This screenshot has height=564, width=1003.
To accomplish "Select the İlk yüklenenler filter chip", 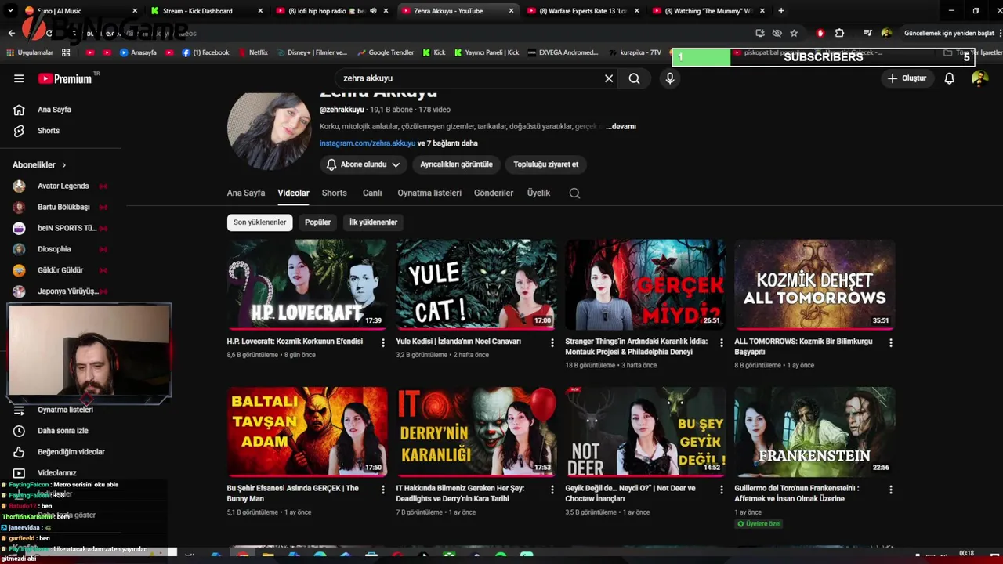I will pos(373,222).
